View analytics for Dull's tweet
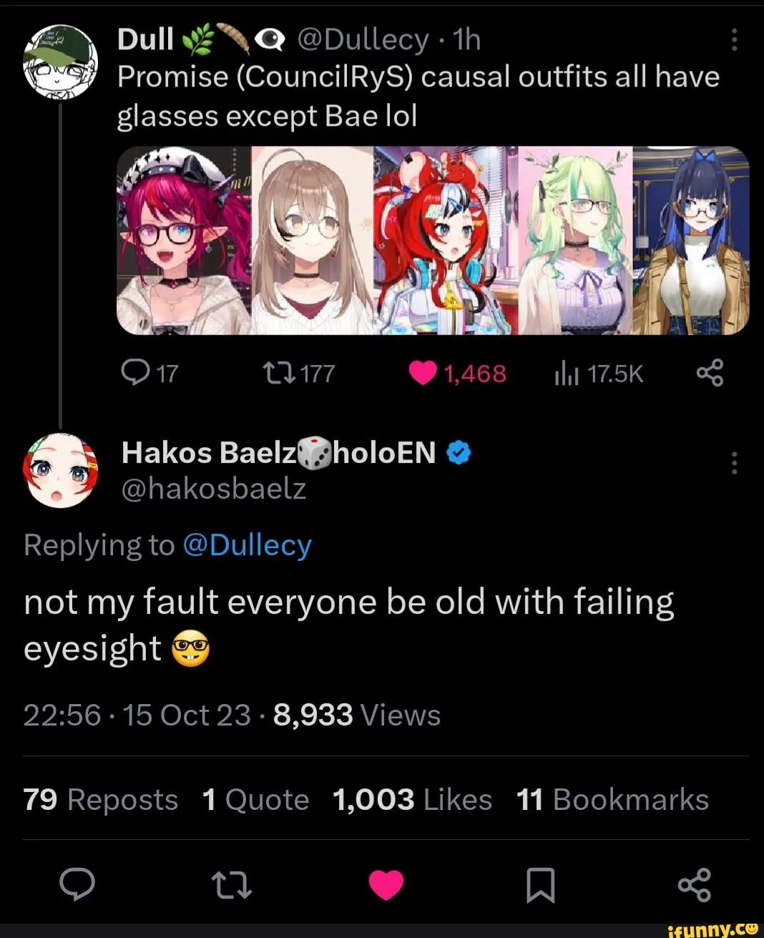This screenshot has width=764, height=938. 567,373
